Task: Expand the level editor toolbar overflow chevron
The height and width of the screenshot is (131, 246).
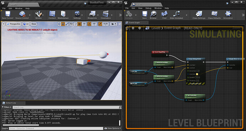Action: [x=120, y=15]
